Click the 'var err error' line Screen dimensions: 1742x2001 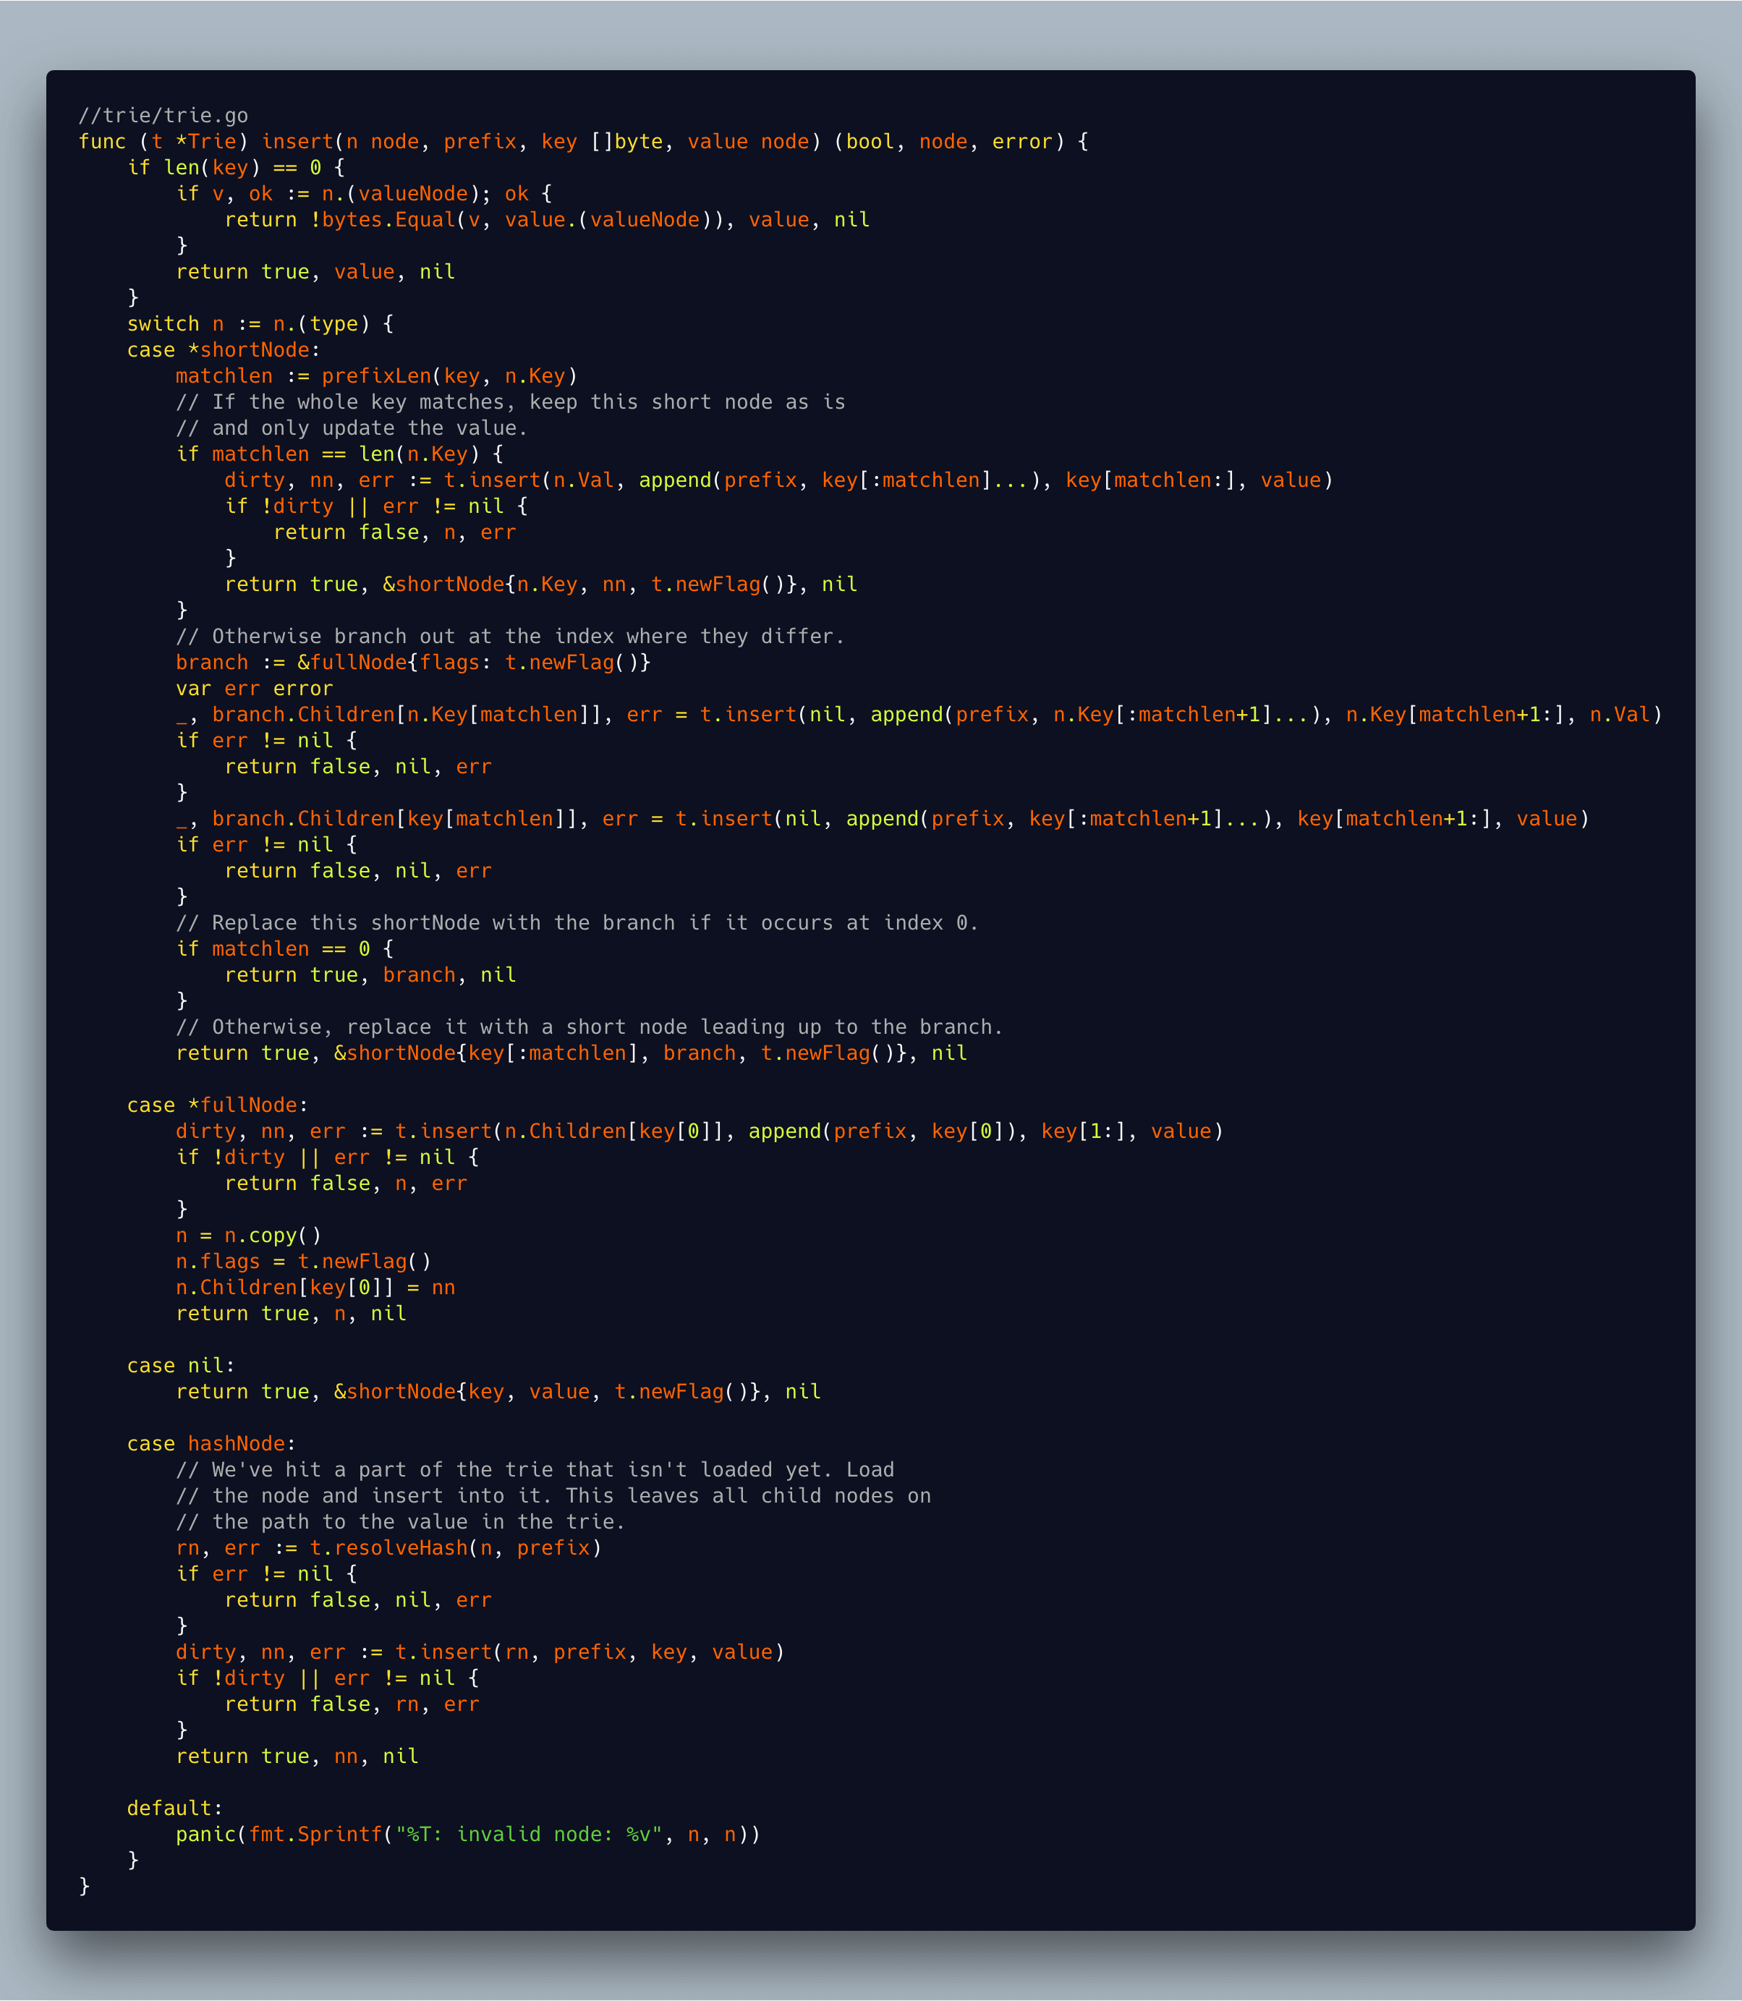point(255,689)
